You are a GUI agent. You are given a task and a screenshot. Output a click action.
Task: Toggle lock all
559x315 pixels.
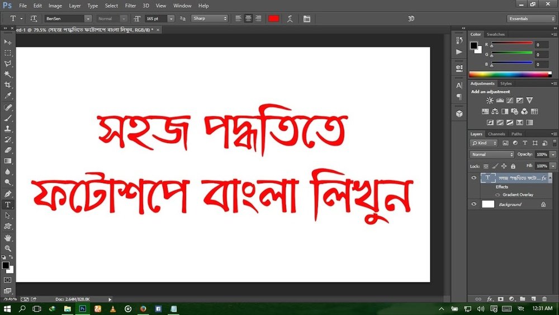point(513,166)
